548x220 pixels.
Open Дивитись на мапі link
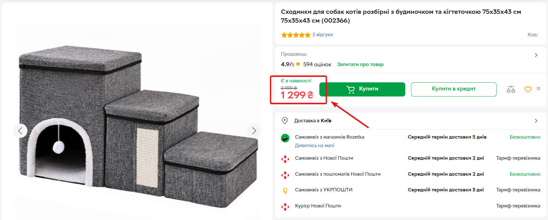click(315, 146)
